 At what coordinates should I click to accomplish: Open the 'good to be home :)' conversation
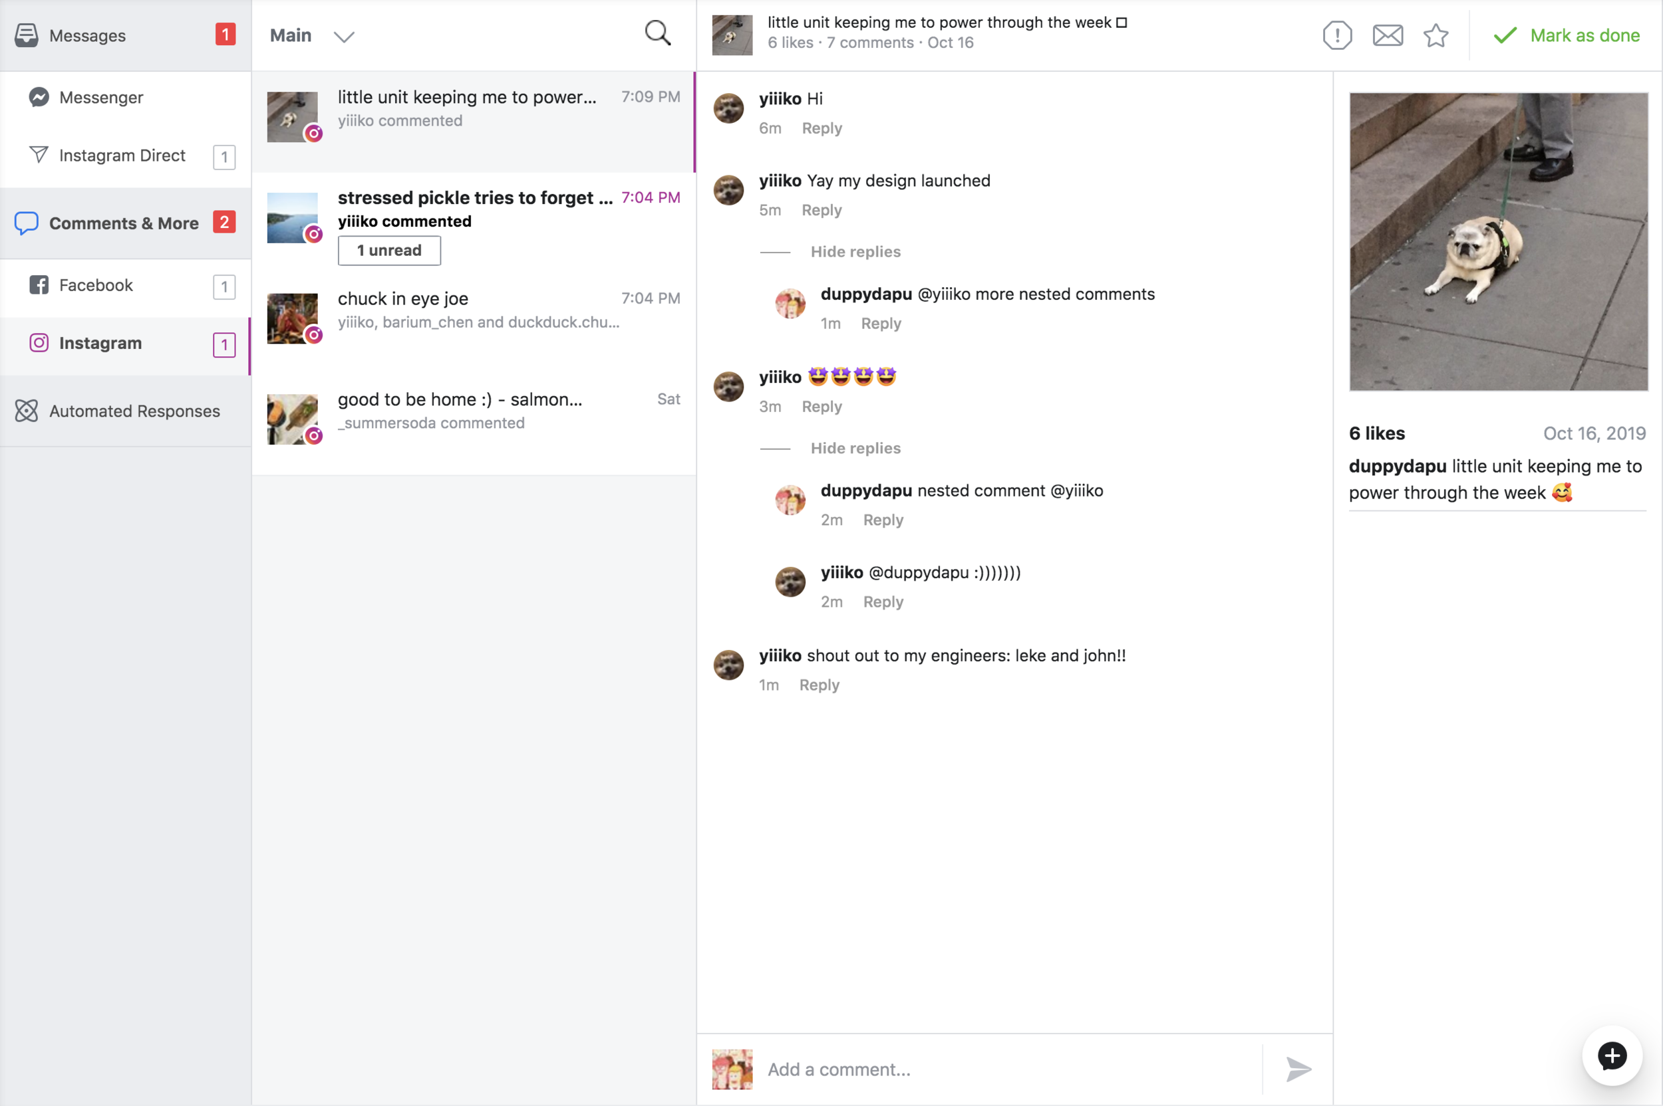(x=474, y=424)
